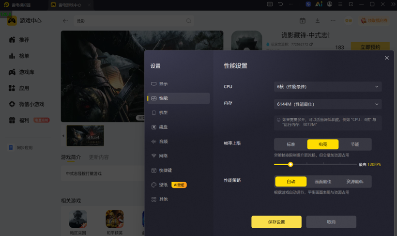Click the title bar three-dot icon
This screenshot has width=397, height=236.
pos(291,4)
